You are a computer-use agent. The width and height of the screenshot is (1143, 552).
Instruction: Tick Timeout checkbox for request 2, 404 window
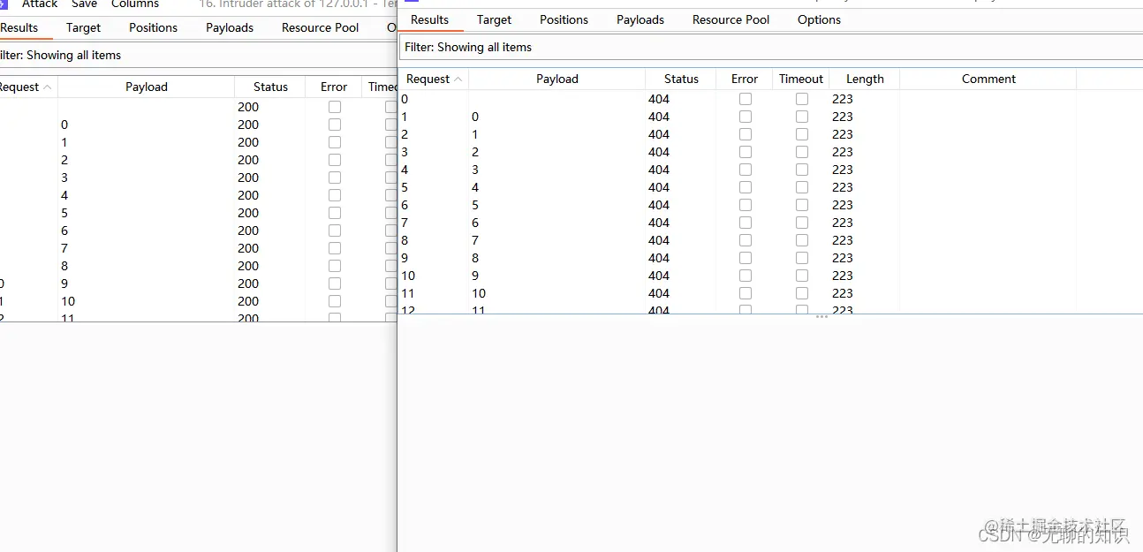coord(802,134)
